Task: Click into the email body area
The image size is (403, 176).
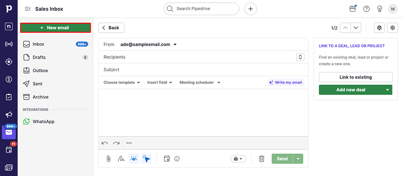Action: 203,112
